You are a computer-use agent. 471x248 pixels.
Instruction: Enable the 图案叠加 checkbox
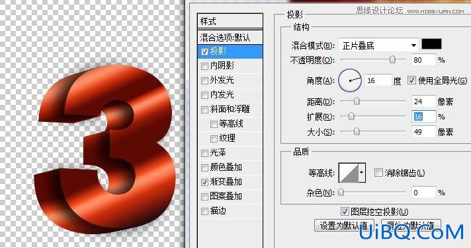click(x=204, y=197)
